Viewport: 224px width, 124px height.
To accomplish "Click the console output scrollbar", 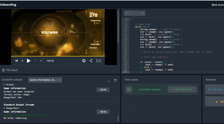I will point(118,118).
